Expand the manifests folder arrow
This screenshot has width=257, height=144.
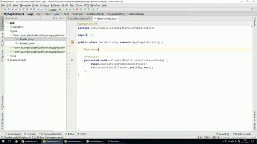(x=8, y=27)
